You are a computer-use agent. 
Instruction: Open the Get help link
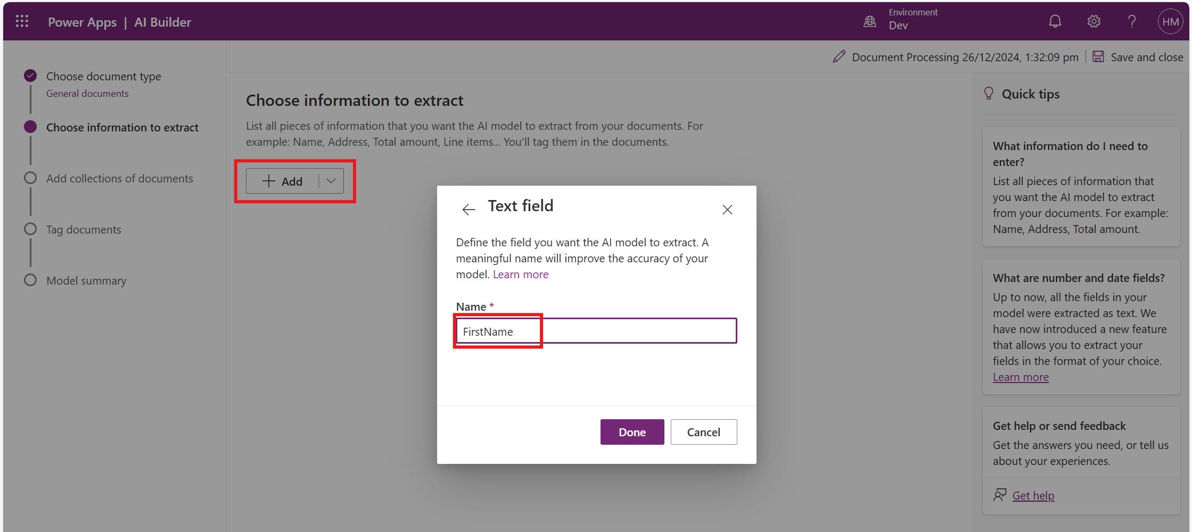[1033, 496]
